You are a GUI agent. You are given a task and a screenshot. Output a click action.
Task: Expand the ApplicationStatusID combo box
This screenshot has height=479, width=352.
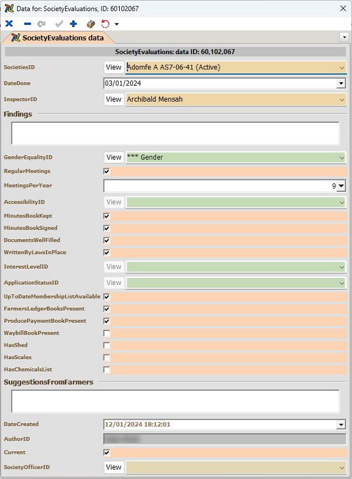342,283
